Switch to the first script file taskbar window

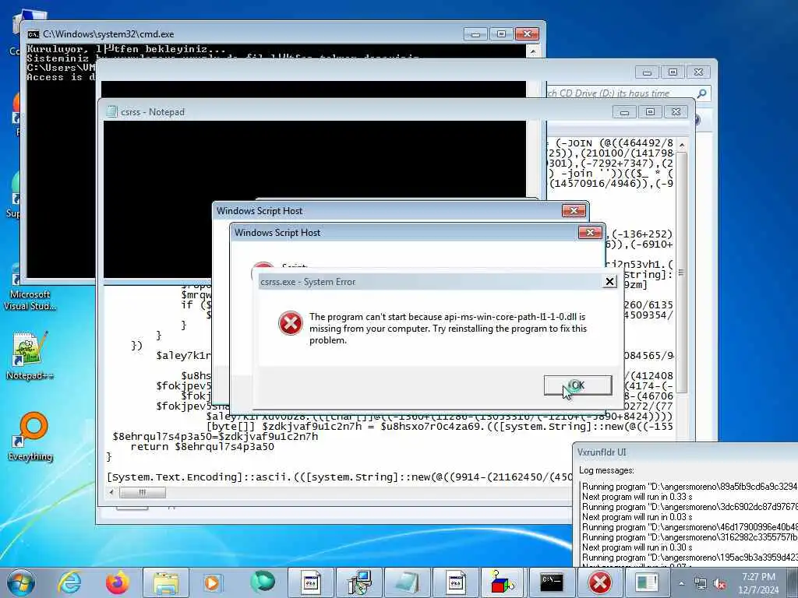[310, 582]
